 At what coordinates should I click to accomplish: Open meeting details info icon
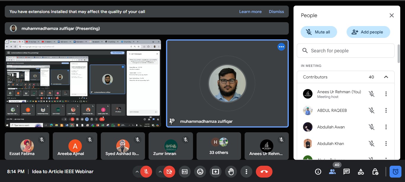click(x=318, y=172)
